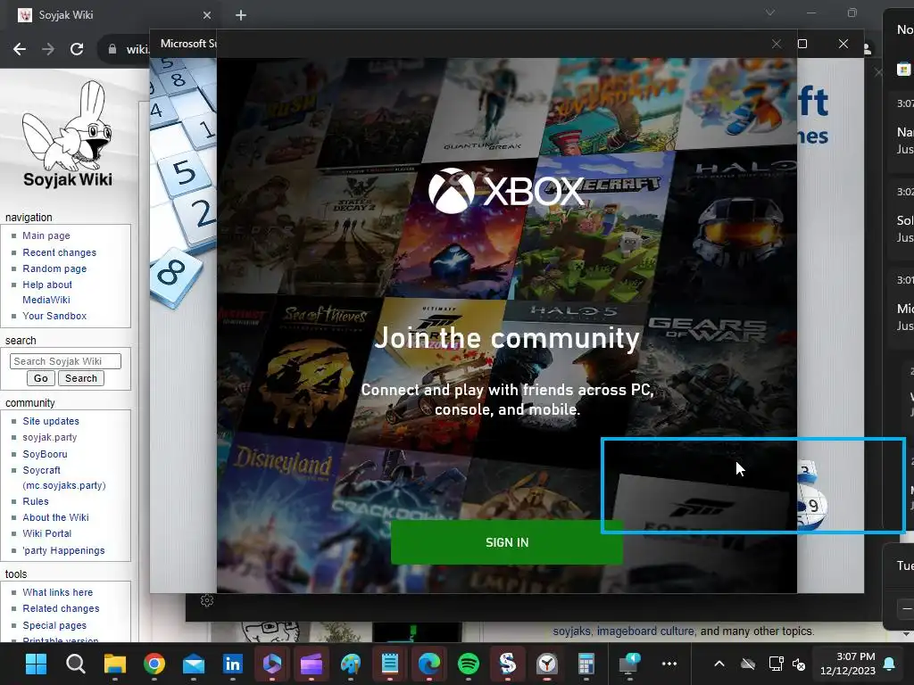This screenshot has width=914, height=685.
Task: Click the notification bell icon
Action: [x=890, y=664]
